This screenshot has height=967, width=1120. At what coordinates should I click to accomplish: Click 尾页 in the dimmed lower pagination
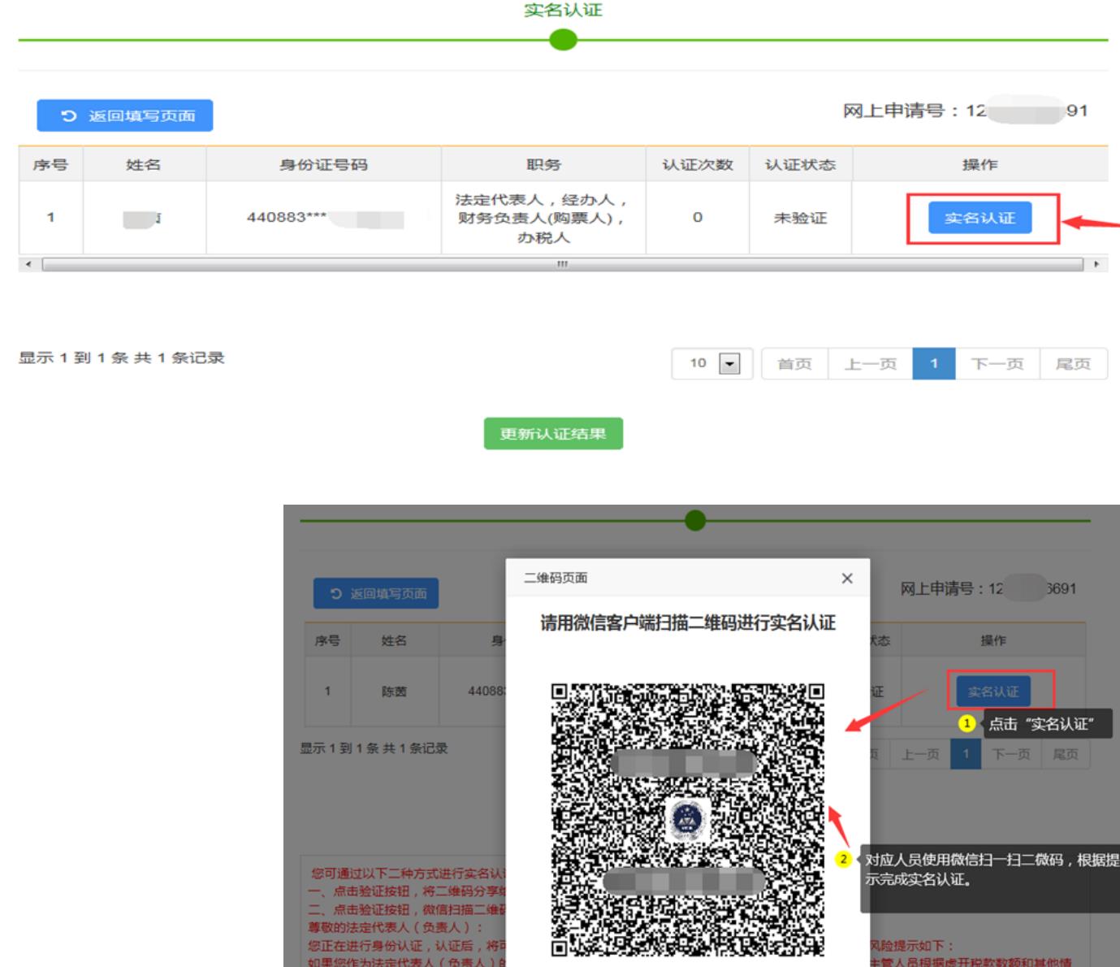point(1065,754)
